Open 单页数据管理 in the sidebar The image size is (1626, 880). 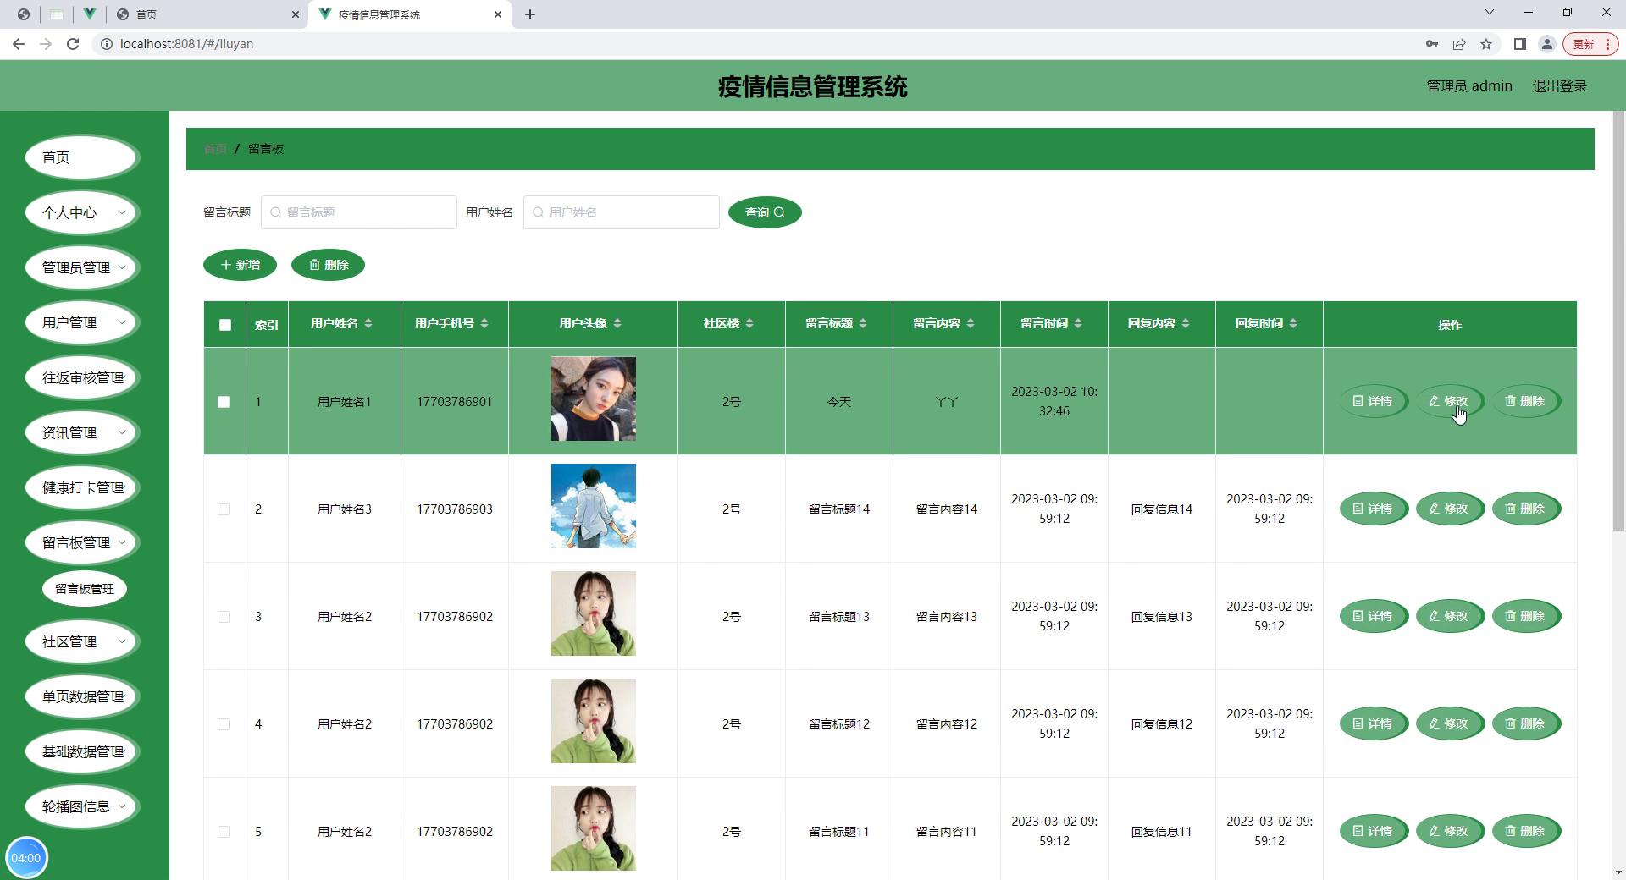tap(82, 696)
